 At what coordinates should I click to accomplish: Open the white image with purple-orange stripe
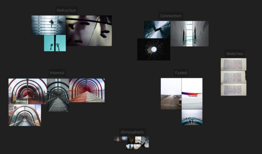point(192,94)
